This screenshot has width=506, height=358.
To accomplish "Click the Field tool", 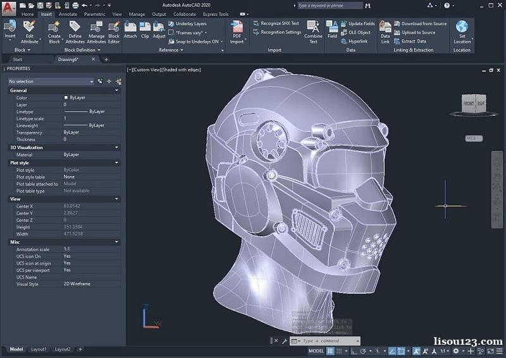I will [332, 30].
